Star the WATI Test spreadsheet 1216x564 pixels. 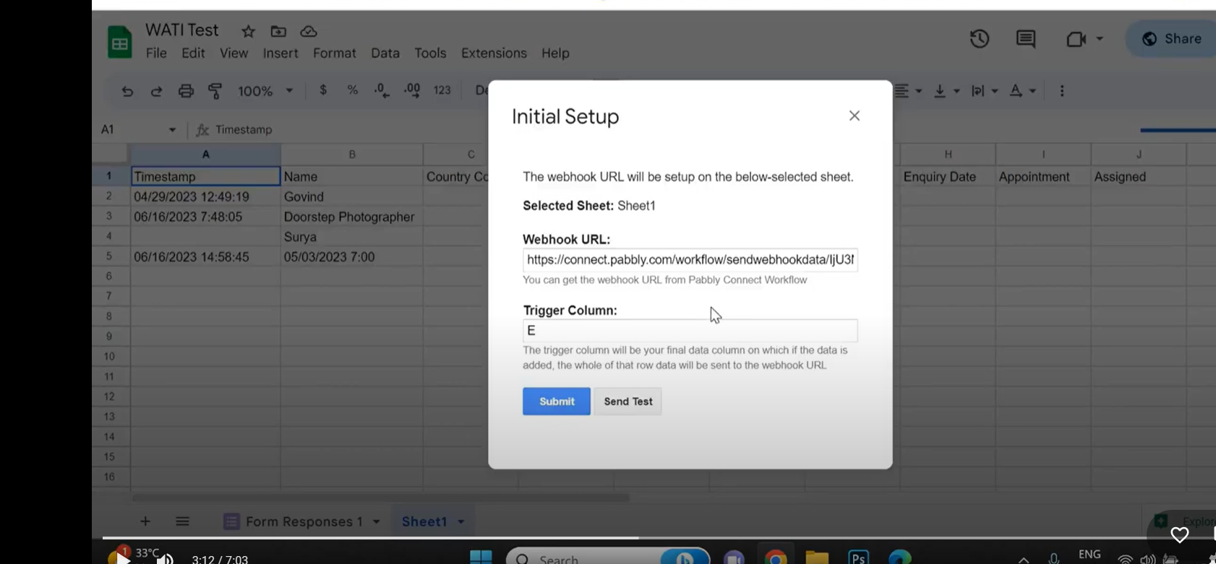click(248, 31)
